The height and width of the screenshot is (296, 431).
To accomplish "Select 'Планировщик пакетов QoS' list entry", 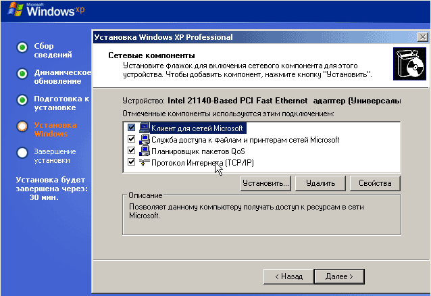I will pos(198,151).
